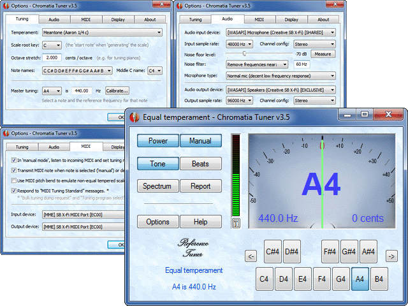Click the Chromatia app icon in main tuner title bar
Image resolution: width=408 pixels, height=306 pixels.
[135, 117]
